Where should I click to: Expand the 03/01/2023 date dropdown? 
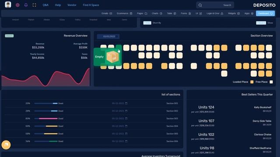[108, 37]
